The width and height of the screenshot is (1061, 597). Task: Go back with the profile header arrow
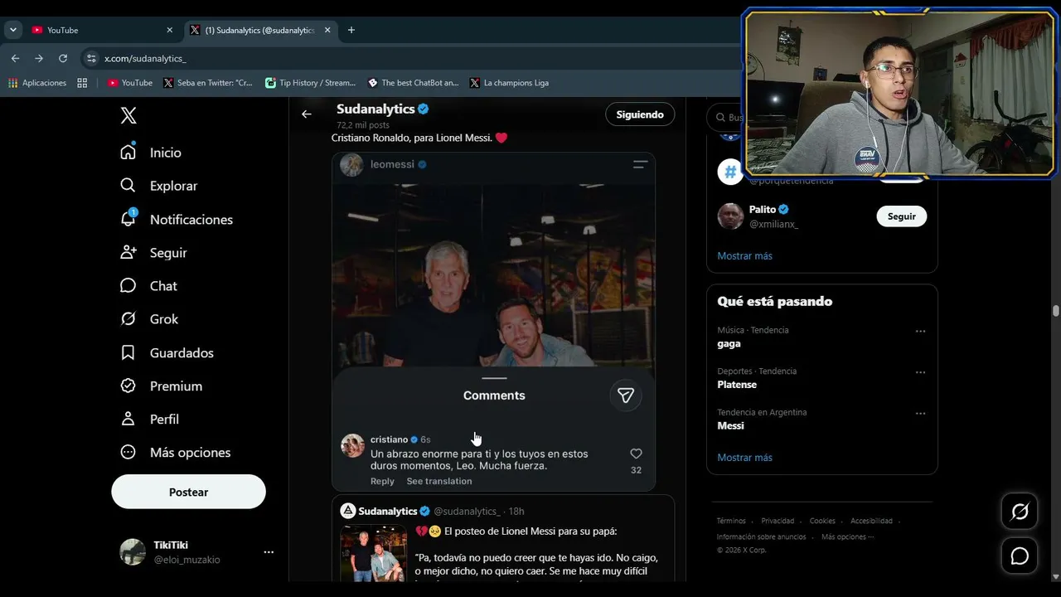coord(307,114)
